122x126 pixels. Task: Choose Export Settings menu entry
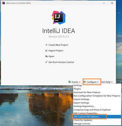(97, 103)
